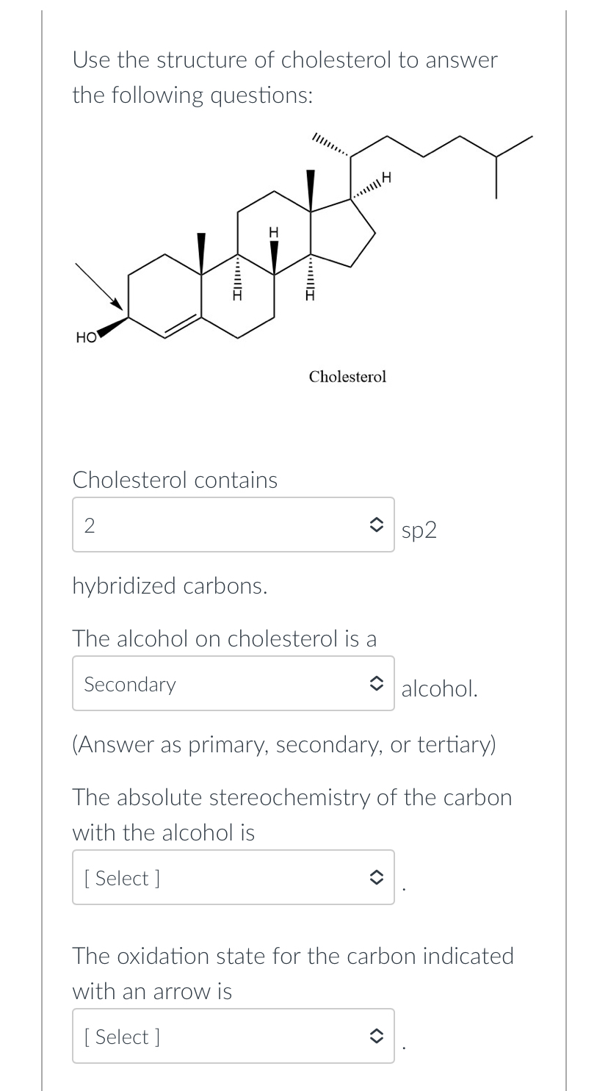Select the value 2 inside the first dropdown
Image resolution: width=608 pixels, height=1091 pixels.
click(90, 524)
